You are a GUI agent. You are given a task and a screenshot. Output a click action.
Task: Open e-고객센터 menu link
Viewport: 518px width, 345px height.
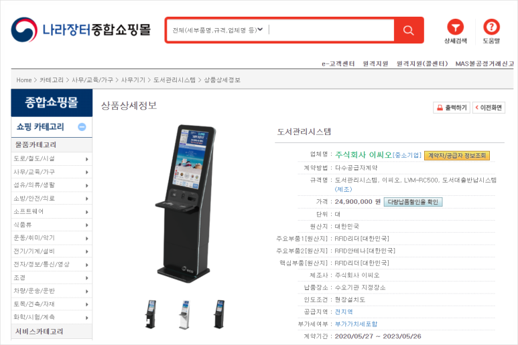[338, 64]
